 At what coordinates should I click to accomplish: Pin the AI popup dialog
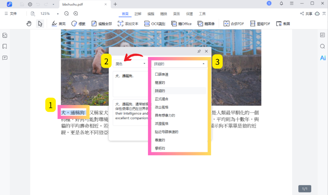point(199,51)
